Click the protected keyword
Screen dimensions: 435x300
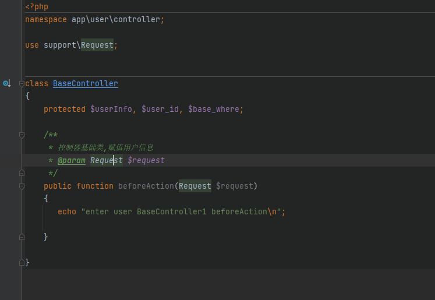point(65,109)
